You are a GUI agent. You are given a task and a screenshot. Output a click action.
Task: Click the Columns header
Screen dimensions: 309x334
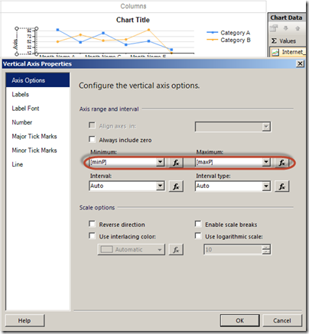[x=133, y=6]
